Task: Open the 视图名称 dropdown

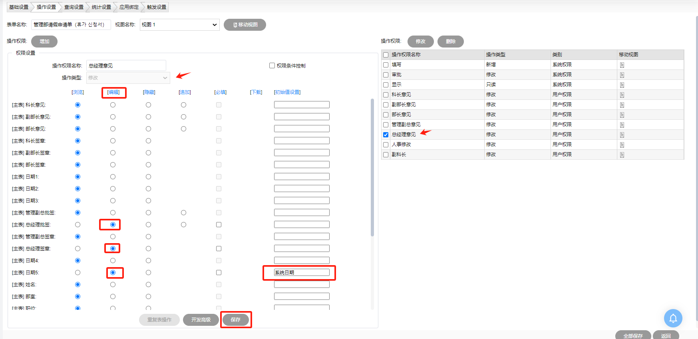Action: (179, 25)
